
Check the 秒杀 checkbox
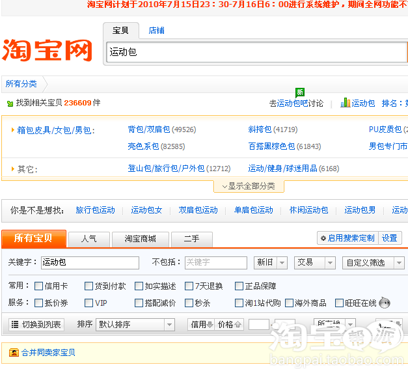coord(189,303)
